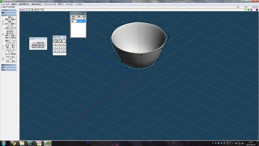Toggle the Ortho view mode button
The height and width of the screenshot is (146, 259).
(x=23, y=10)
